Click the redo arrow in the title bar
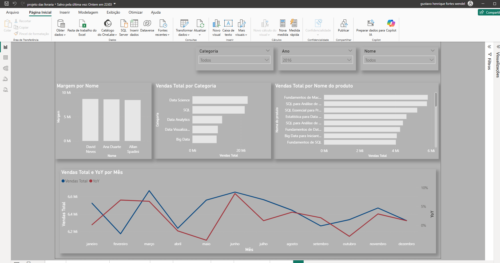500x263 pixels. pos(23,4)
